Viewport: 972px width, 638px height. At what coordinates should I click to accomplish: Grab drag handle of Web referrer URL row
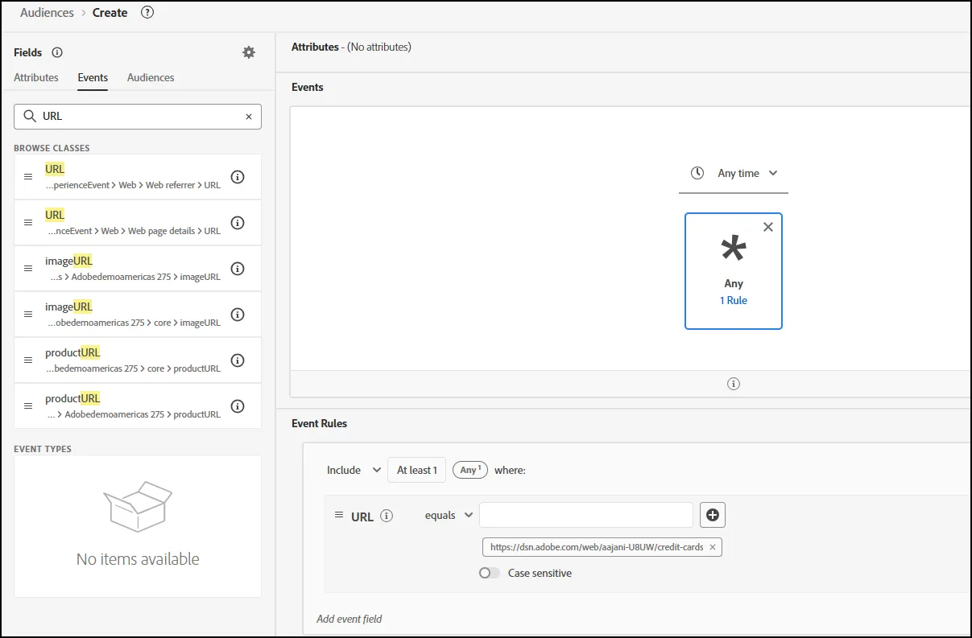click(x=28, y=177)
